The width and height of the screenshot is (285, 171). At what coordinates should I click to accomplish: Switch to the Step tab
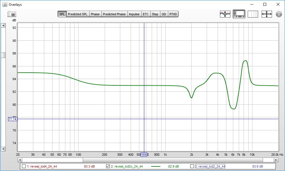(155, 14)
